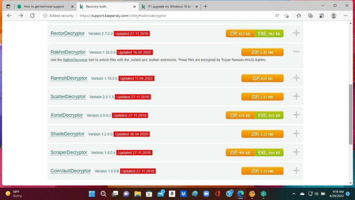This screenshot has width=355, height=200.
Task: Click the page vertical scrollbar thumb
Action: pos(350,114)
